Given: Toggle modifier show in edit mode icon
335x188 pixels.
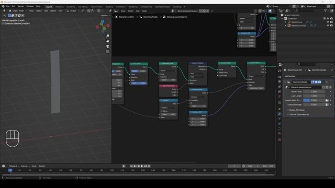Looking at the screenshot, I should (x=312, y=82).
